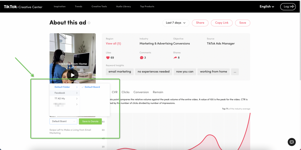Screen dimensions: 301x150
Task: Click the Share button
Action: pos(200,23)
